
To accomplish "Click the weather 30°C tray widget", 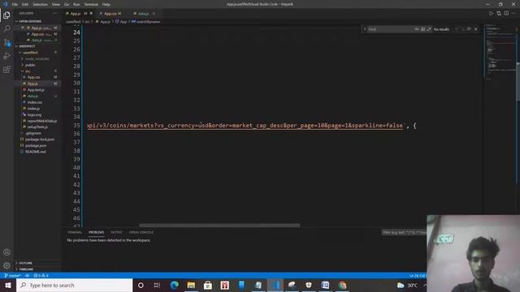I will coord(408,285).
